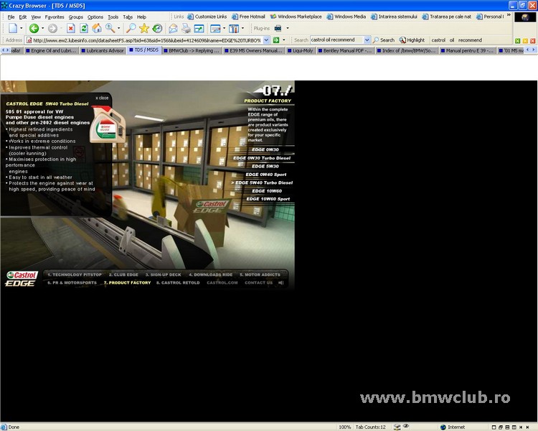Viewport: 538px width, 431px height.
Task: Open the Groups menu
Action: click(x=76, y=17)
